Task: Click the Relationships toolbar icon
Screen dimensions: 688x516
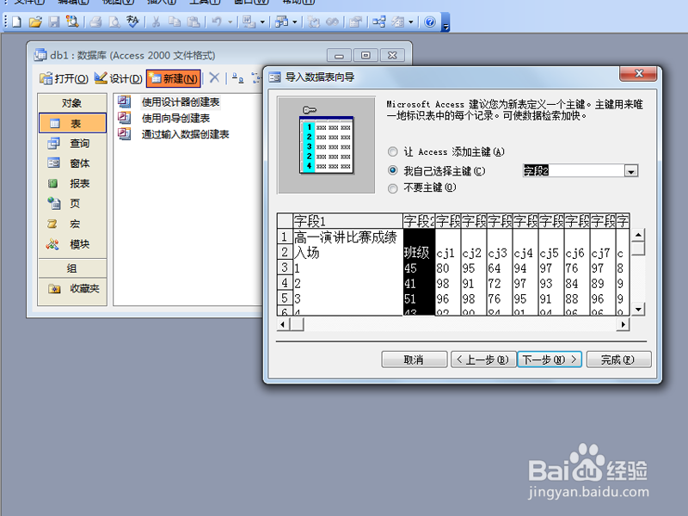Action: [x=378, y=21]
